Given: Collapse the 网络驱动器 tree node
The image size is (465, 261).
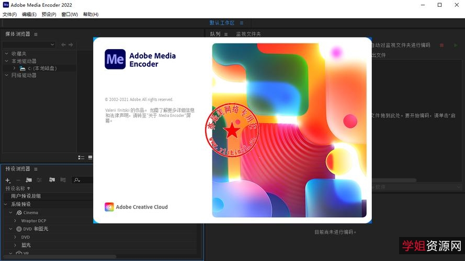Looking at the screenshot, I should click(6, 75).
